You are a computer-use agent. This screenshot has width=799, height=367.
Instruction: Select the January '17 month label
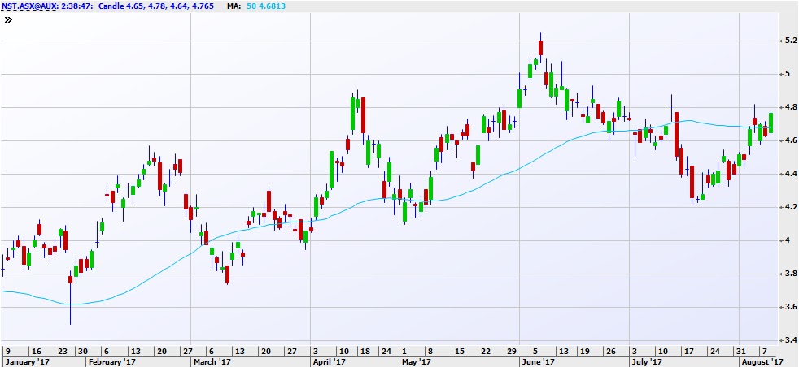(x=27, y=362)
